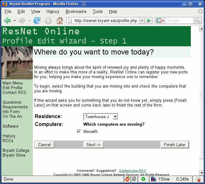Click the Firefox logo in the title bar
Image resolution: width=205 pixels, height=184 pixels.
[4, 4]
